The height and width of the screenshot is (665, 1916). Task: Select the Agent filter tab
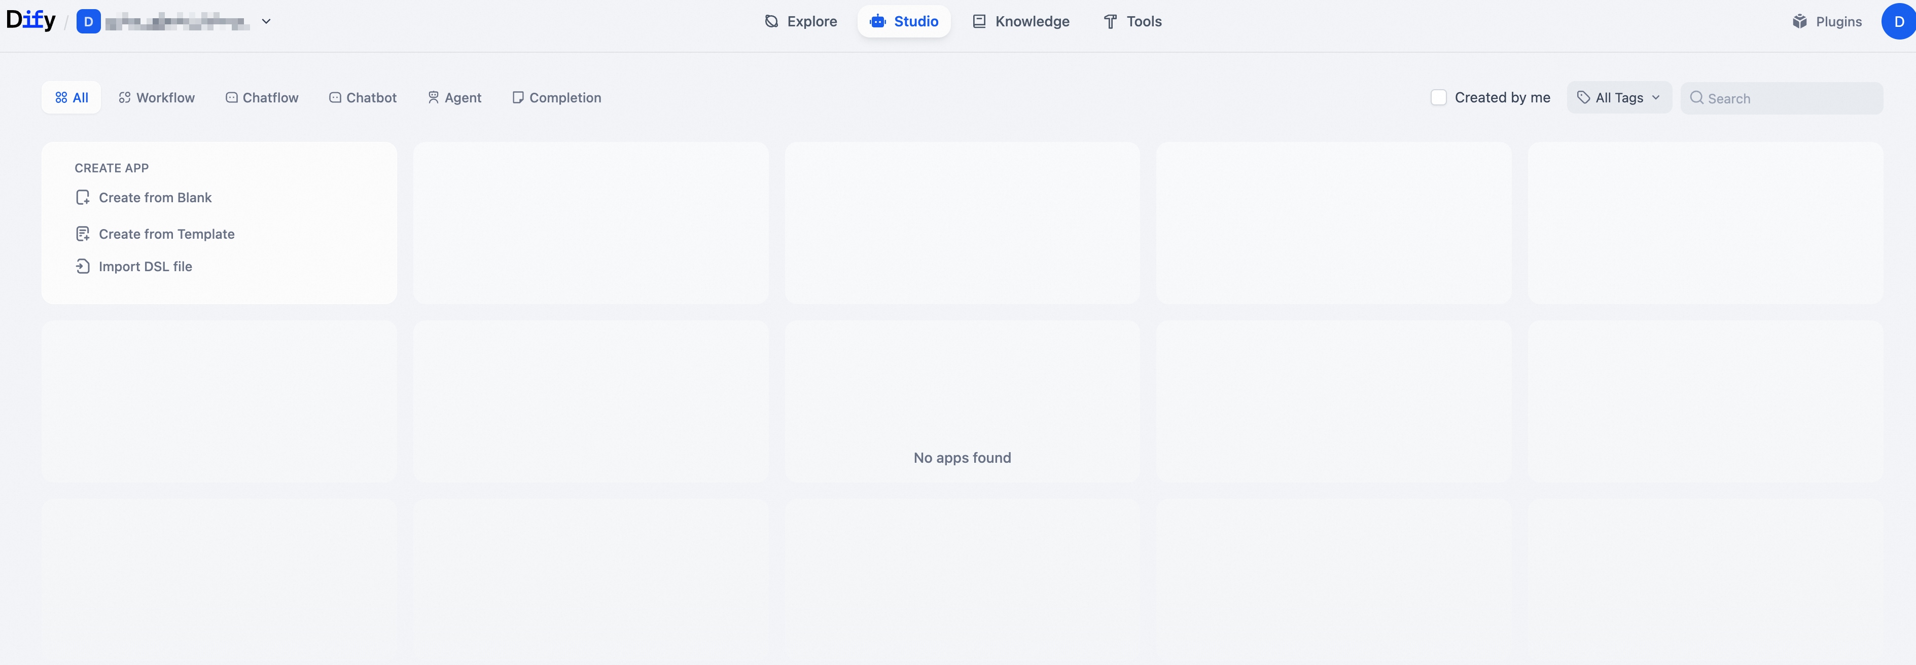[x=454, y=97]
